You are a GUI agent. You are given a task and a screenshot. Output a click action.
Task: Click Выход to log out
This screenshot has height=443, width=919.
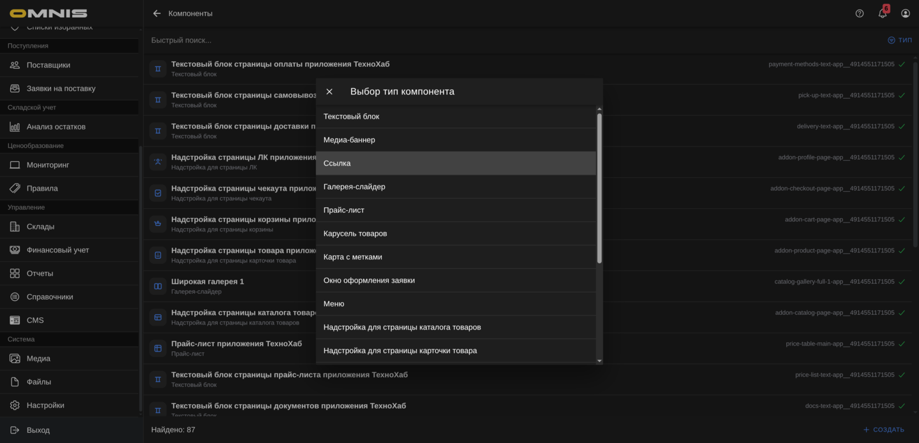click(x=38, y=430)
